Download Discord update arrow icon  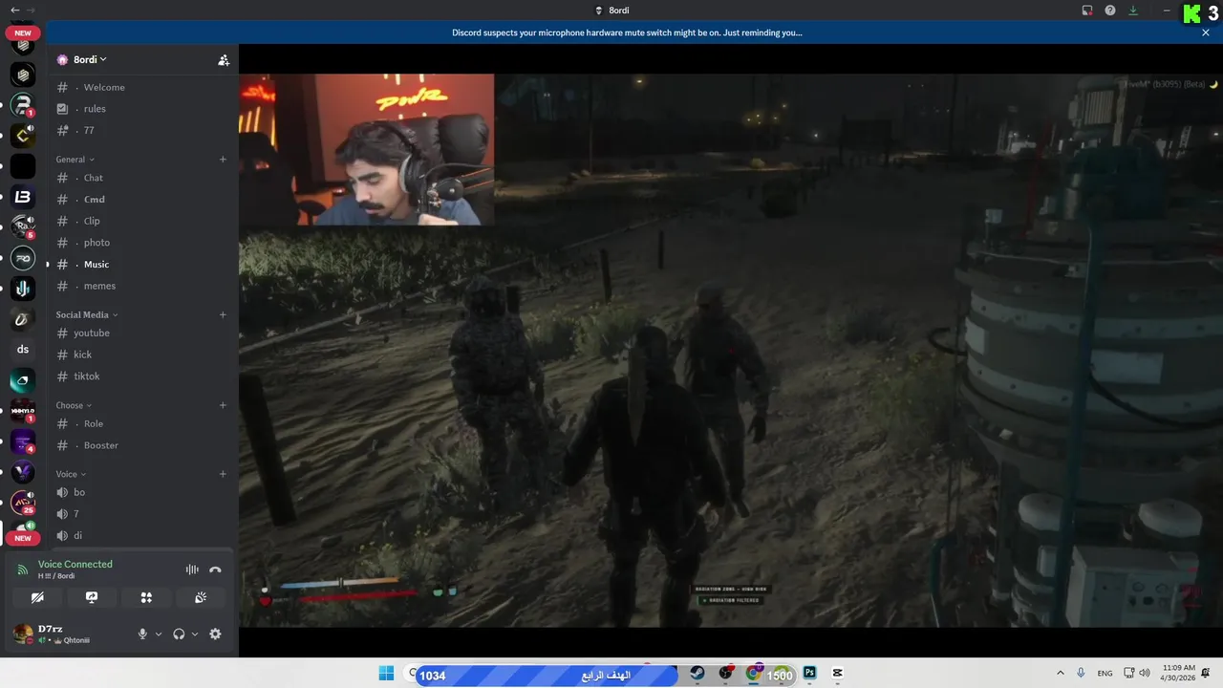click(1133, 11)
